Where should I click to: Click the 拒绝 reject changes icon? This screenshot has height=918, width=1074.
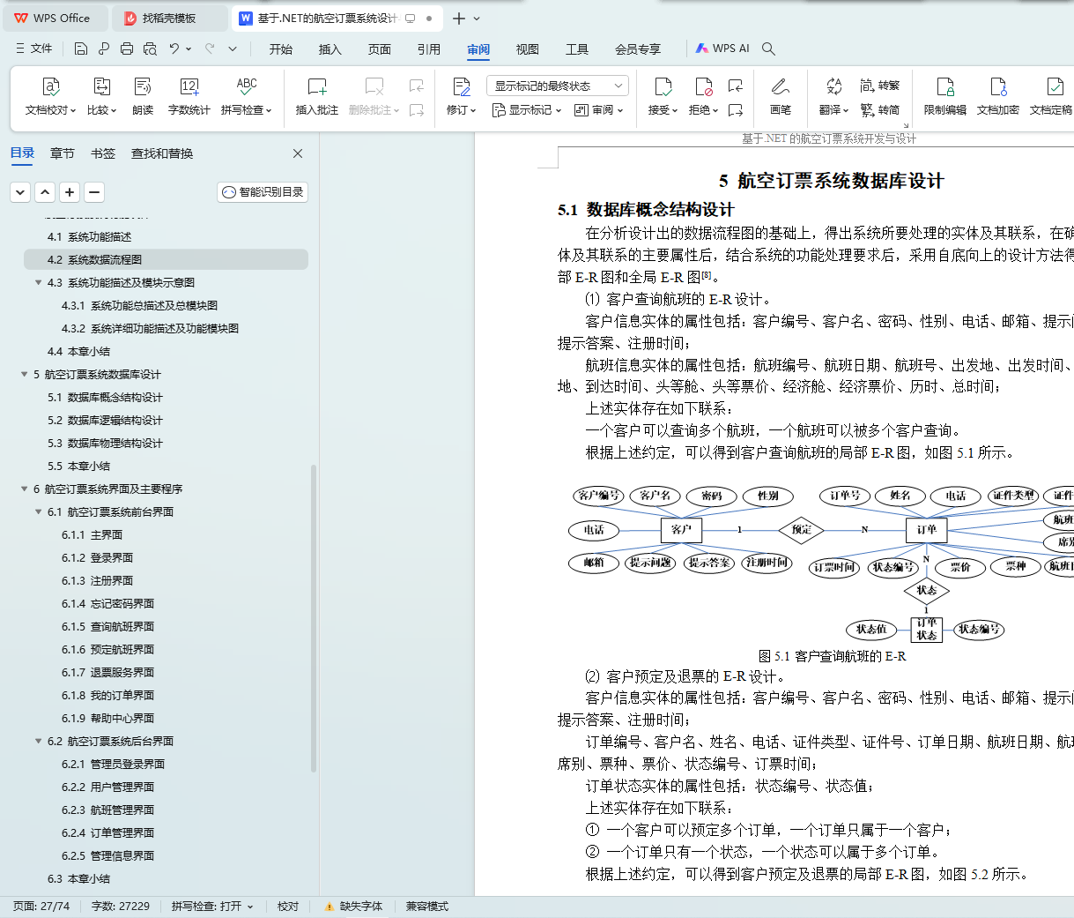pos(703,86)
